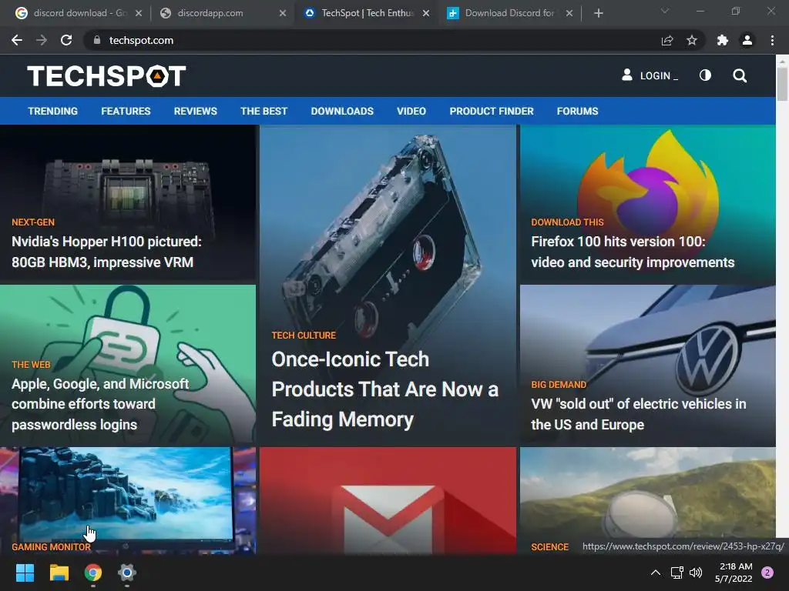The height and width of the screenshot is (591, 789).
Task: Click the site lock icon in address bar
Action: 96,40
